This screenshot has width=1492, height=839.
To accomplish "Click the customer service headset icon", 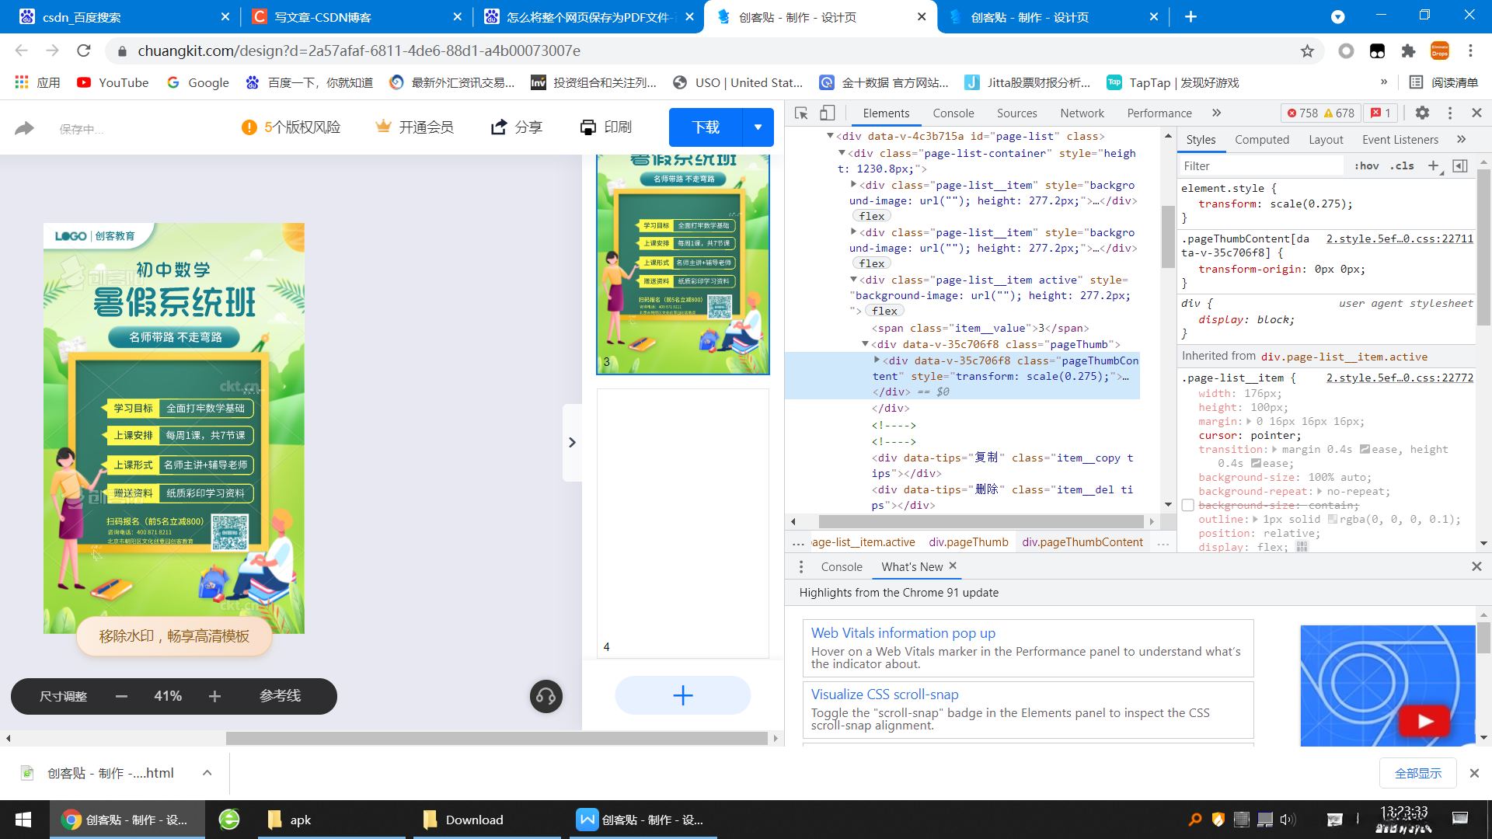I will (546, 696).
